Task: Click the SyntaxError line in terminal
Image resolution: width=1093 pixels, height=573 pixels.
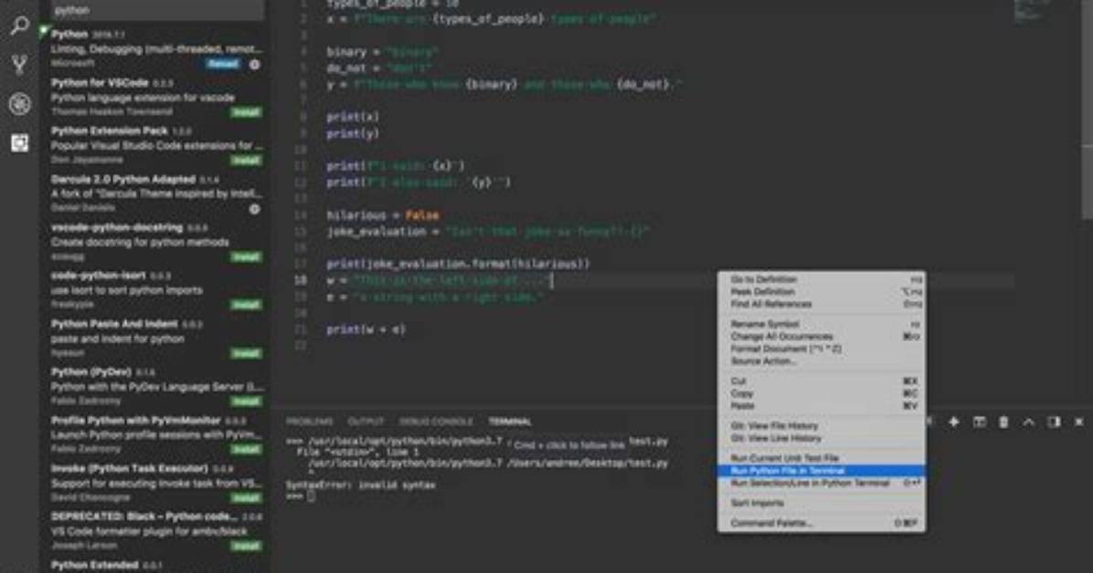Action: click(x=360, y=484)
